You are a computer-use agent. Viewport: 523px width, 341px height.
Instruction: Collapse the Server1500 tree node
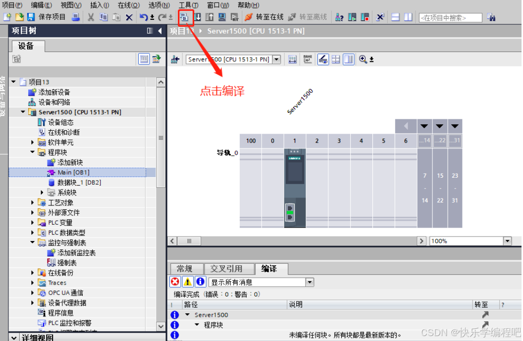coord(23,112)
